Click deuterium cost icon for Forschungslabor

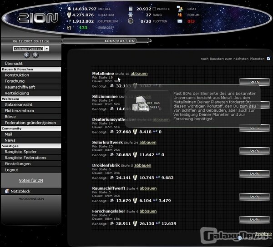click(x=158, y=223)
